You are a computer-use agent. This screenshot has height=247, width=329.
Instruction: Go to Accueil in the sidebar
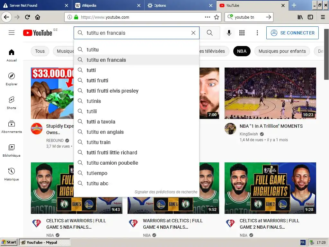(12, 55)
